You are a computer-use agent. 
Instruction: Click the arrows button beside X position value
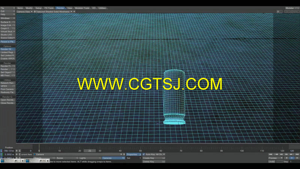(x=16, y=151)
